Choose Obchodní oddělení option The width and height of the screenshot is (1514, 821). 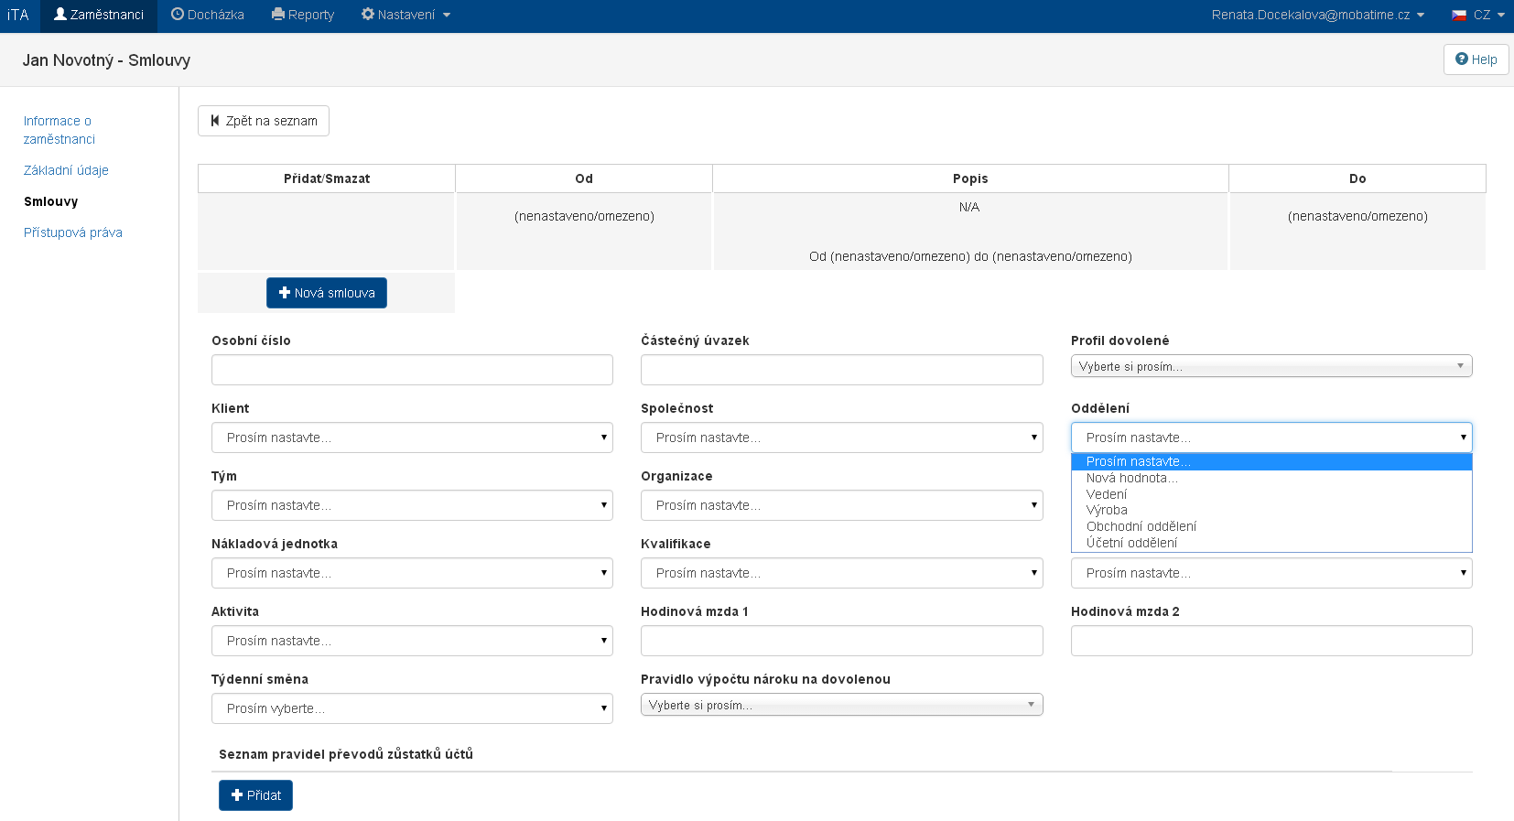(1141, 526)
